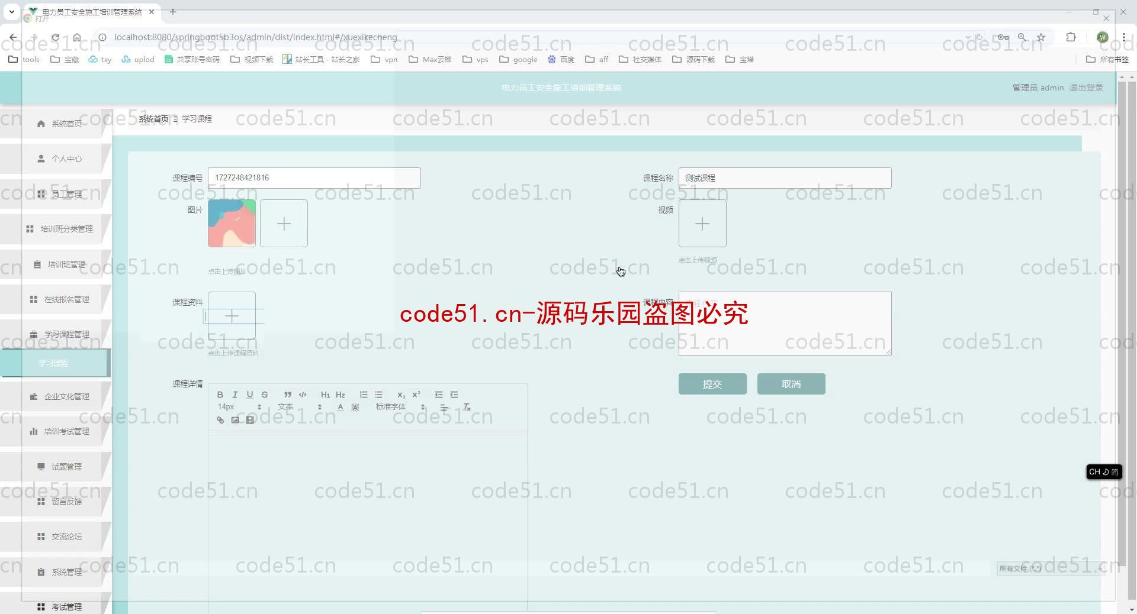
Task: Click the plus box to upload picture
Action: pos(284,223)
